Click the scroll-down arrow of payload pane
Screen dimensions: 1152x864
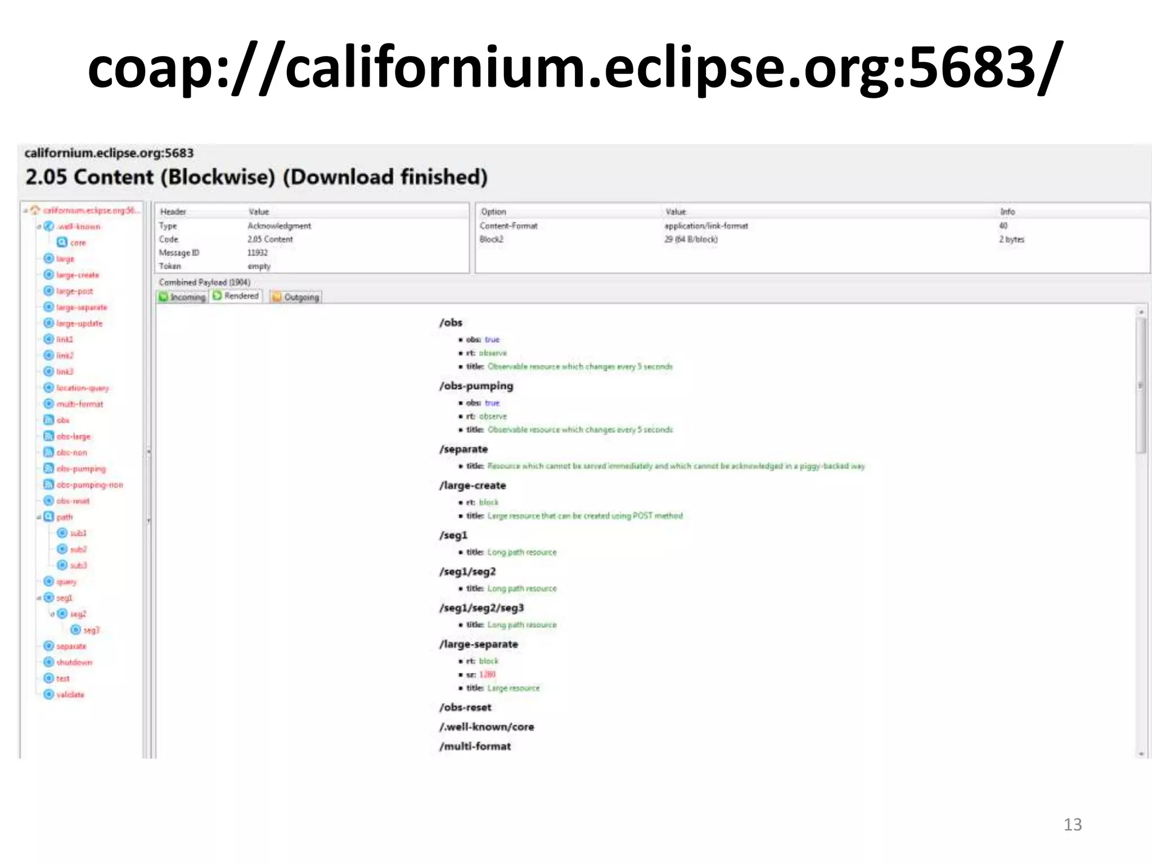(1141, 754)
